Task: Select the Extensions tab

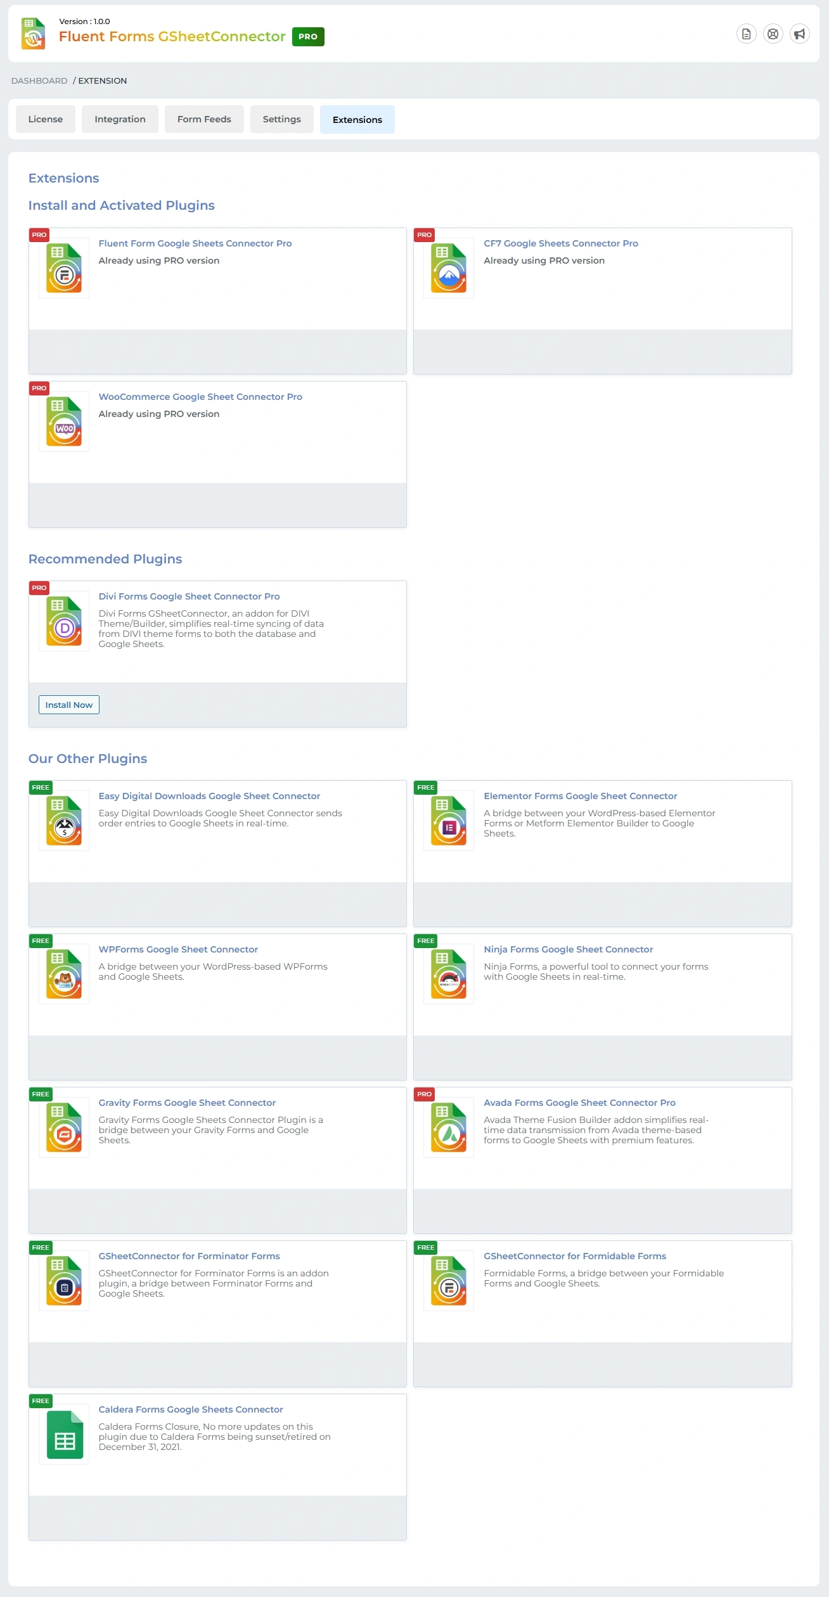Action: click(357, 119)
